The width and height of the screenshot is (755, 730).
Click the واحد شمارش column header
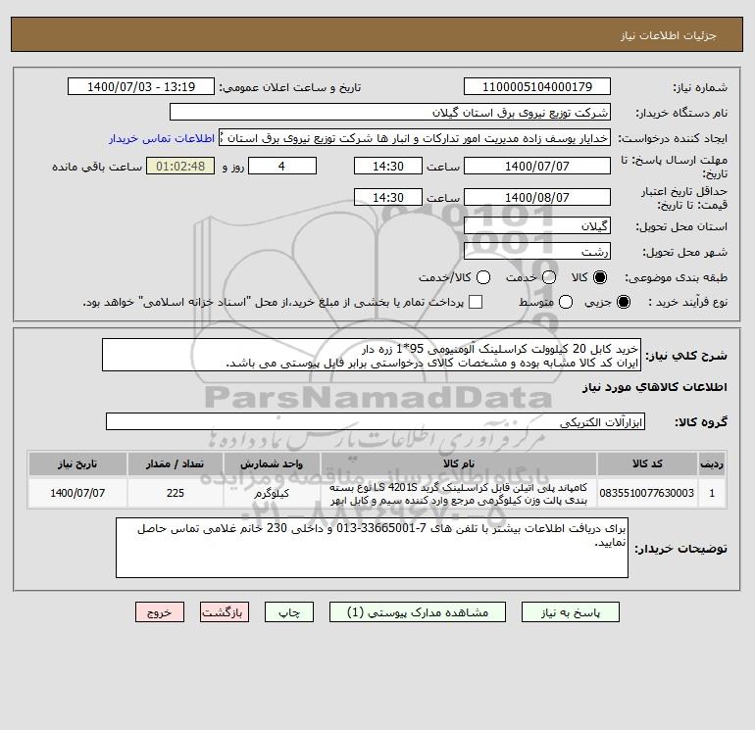click(272, 463)
